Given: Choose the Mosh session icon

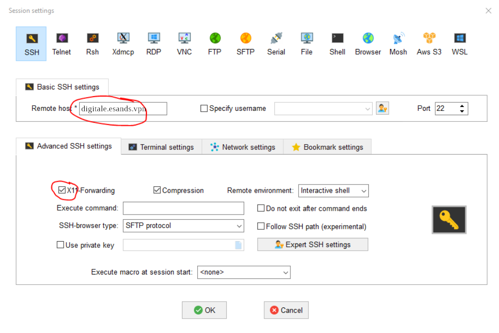Looking at the screenshot, I should 398,44.
